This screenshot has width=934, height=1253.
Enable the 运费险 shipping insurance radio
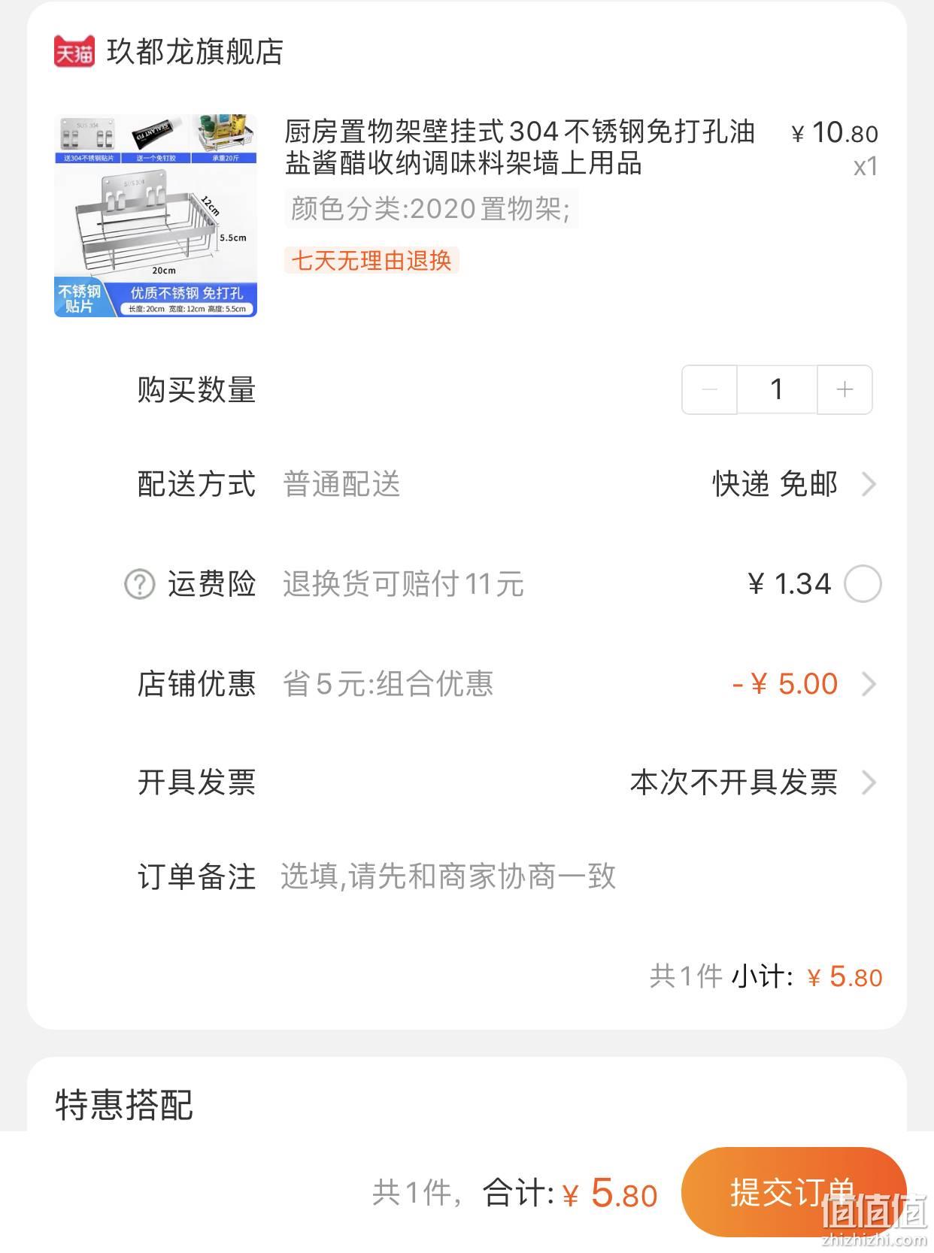coord(863,584)
